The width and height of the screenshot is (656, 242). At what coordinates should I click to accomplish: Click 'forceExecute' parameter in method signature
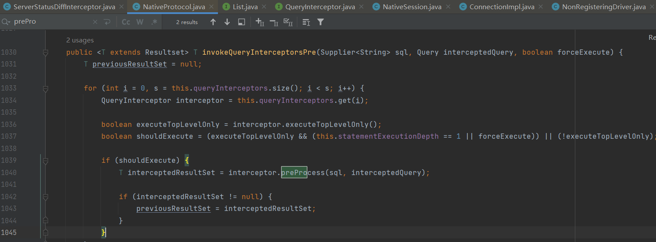point(584,53)
